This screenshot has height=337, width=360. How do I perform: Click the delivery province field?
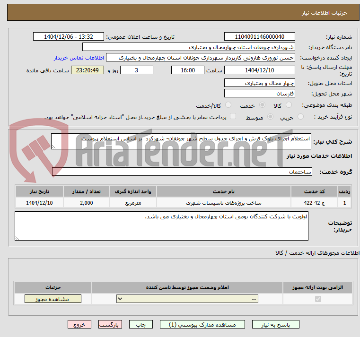tap(259, 83)
